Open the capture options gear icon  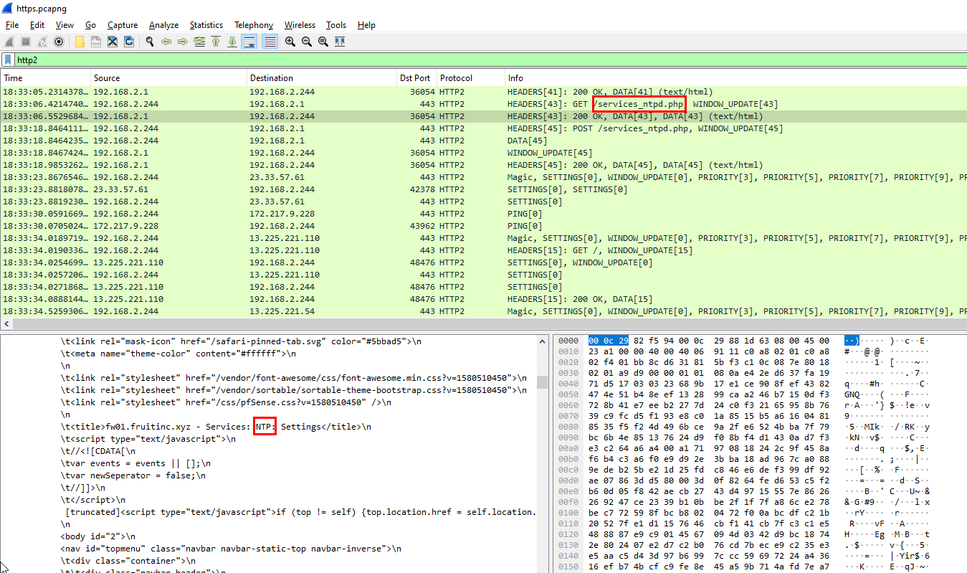tap(59, 42)
